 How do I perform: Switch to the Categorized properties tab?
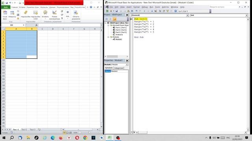click(119, 68)
